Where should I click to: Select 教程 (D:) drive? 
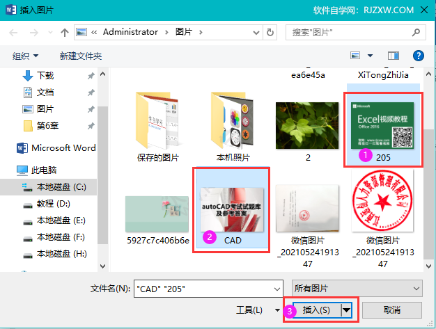click(x=46, y=204)
